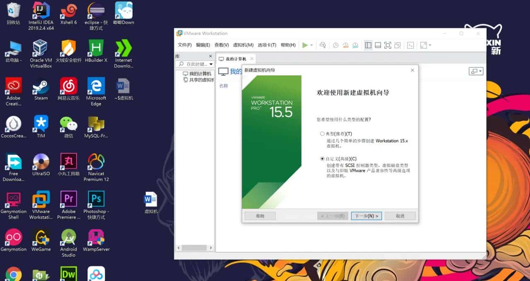Open the Snapshot Manager icon
This screenshot has height=281, width=530.
[355, 45]
